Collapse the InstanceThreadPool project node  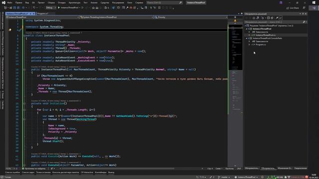coord(247,29)
